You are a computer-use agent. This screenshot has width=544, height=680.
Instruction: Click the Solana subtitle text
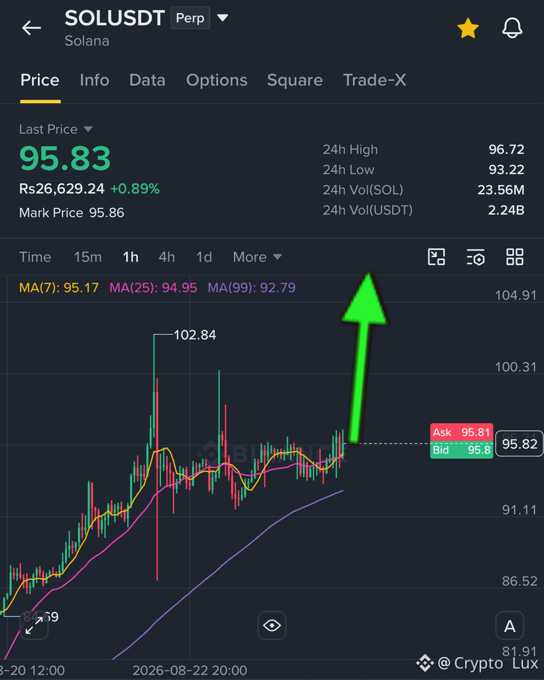[x=87, y=41]
